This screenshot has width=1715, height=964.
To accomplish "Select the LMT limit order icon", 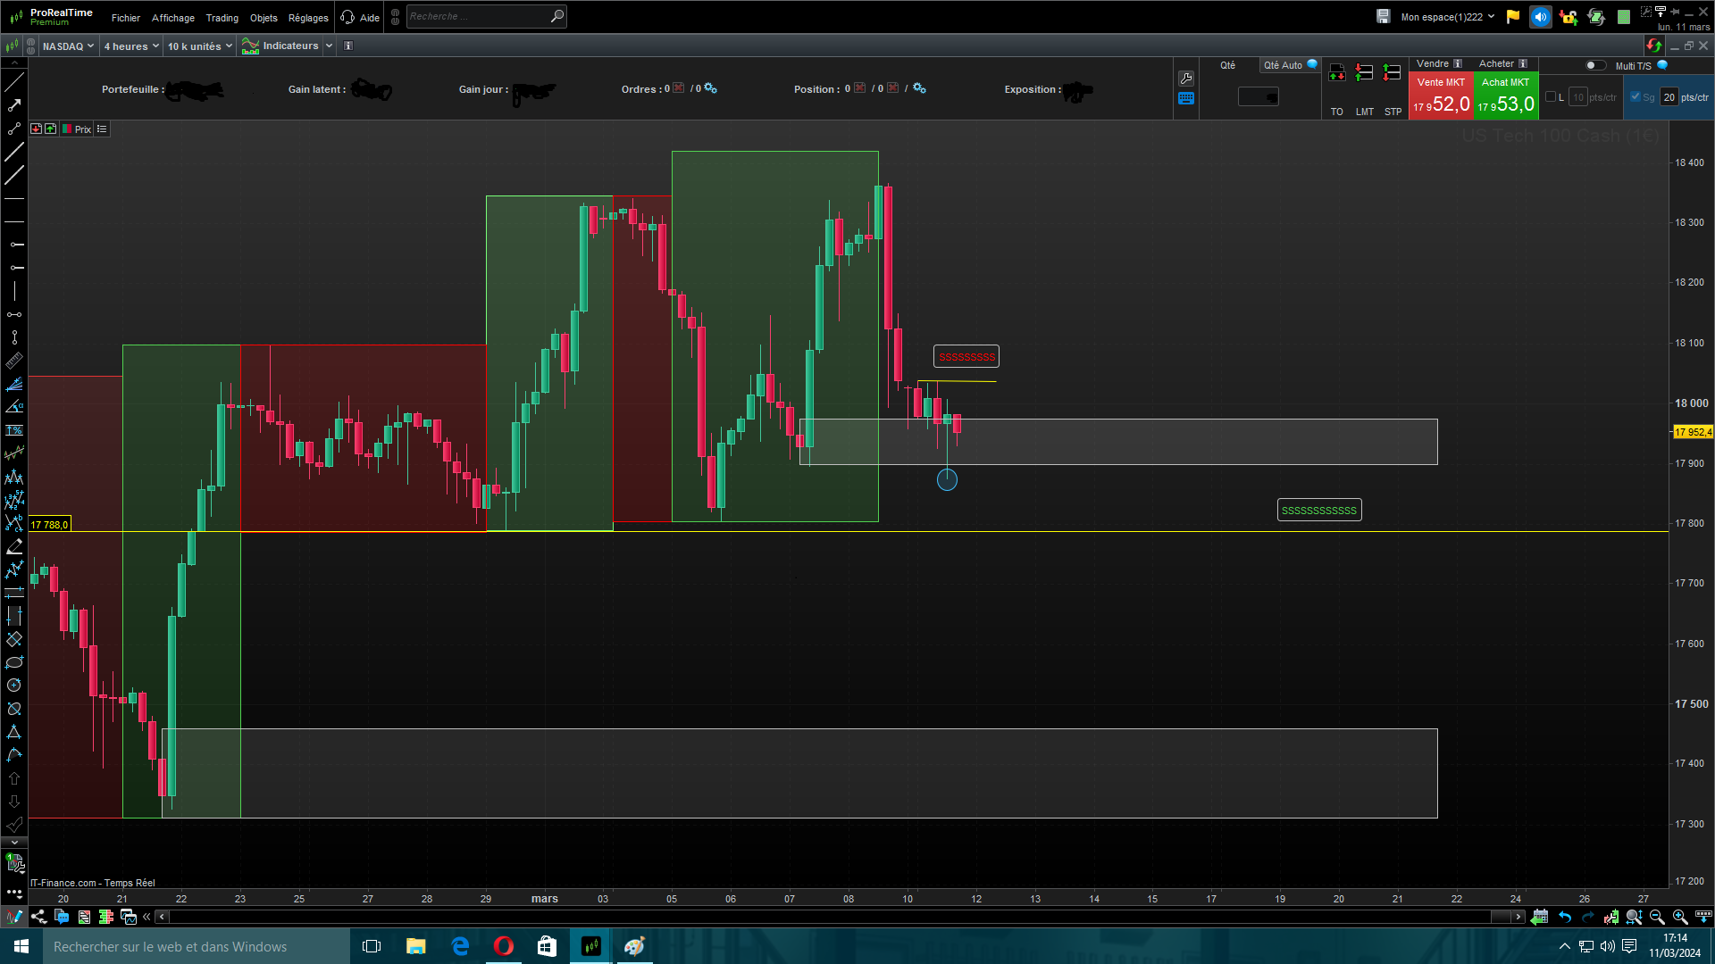I will tap(1364, 74).
